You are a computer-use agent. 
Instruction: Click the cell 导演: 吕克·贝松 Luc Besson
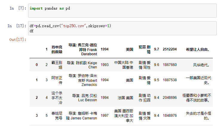click(85, 98)
